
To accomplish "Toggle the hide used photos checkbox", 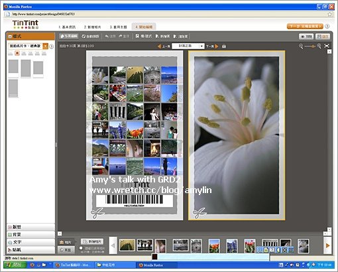I will tap(81, 248).
